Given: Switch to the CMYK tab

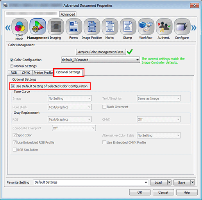Looking at the screenshot, I should [x=26, y=73].
